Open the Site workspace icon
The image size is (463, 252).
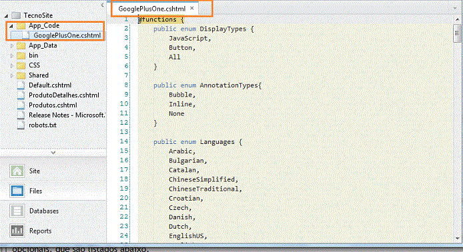pos(17,171)
